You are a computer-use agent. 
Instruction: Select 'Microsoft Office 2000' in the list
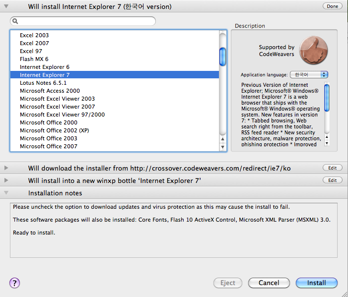(115, 122)
